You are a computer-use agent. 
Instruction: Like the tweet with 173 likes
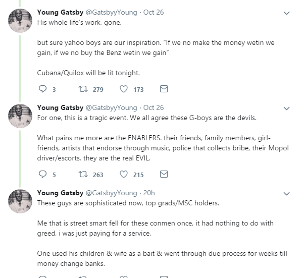tap(124, 89)
